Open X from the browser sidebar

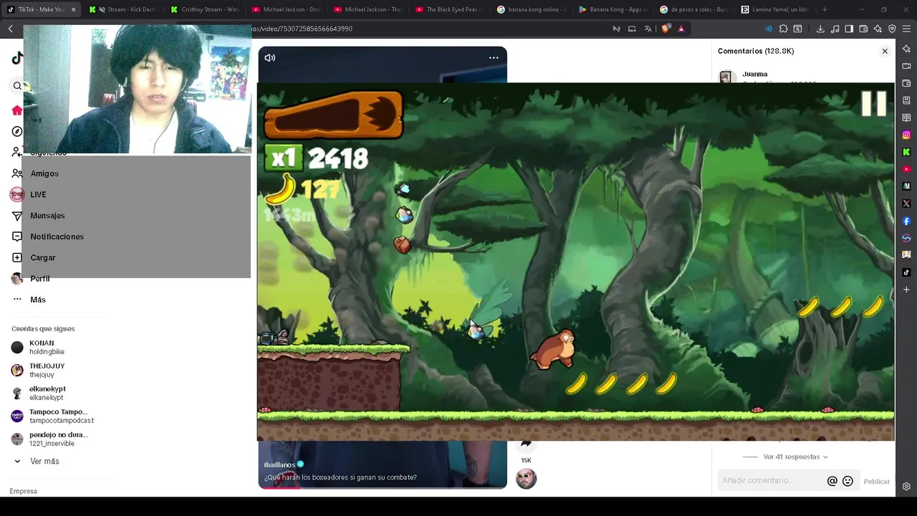tap(906, 204)
